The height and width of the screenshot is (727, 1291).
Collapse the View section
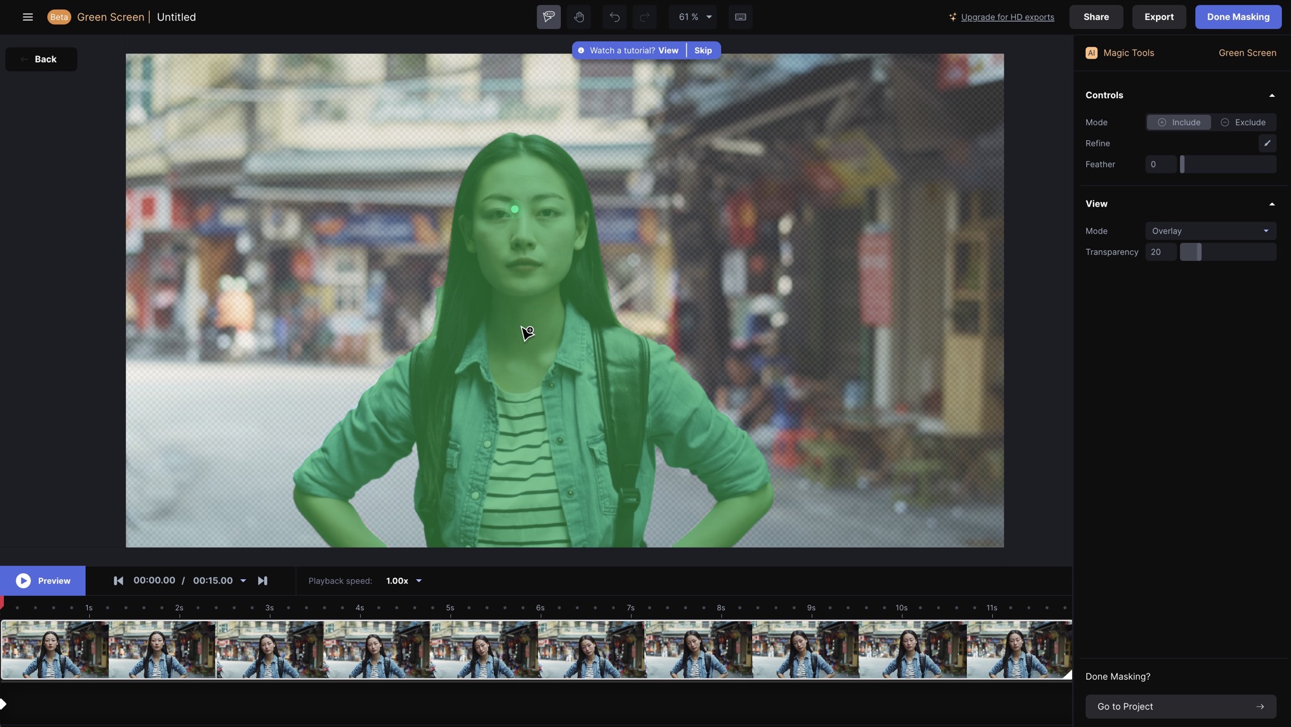(x=1272, y=204)
